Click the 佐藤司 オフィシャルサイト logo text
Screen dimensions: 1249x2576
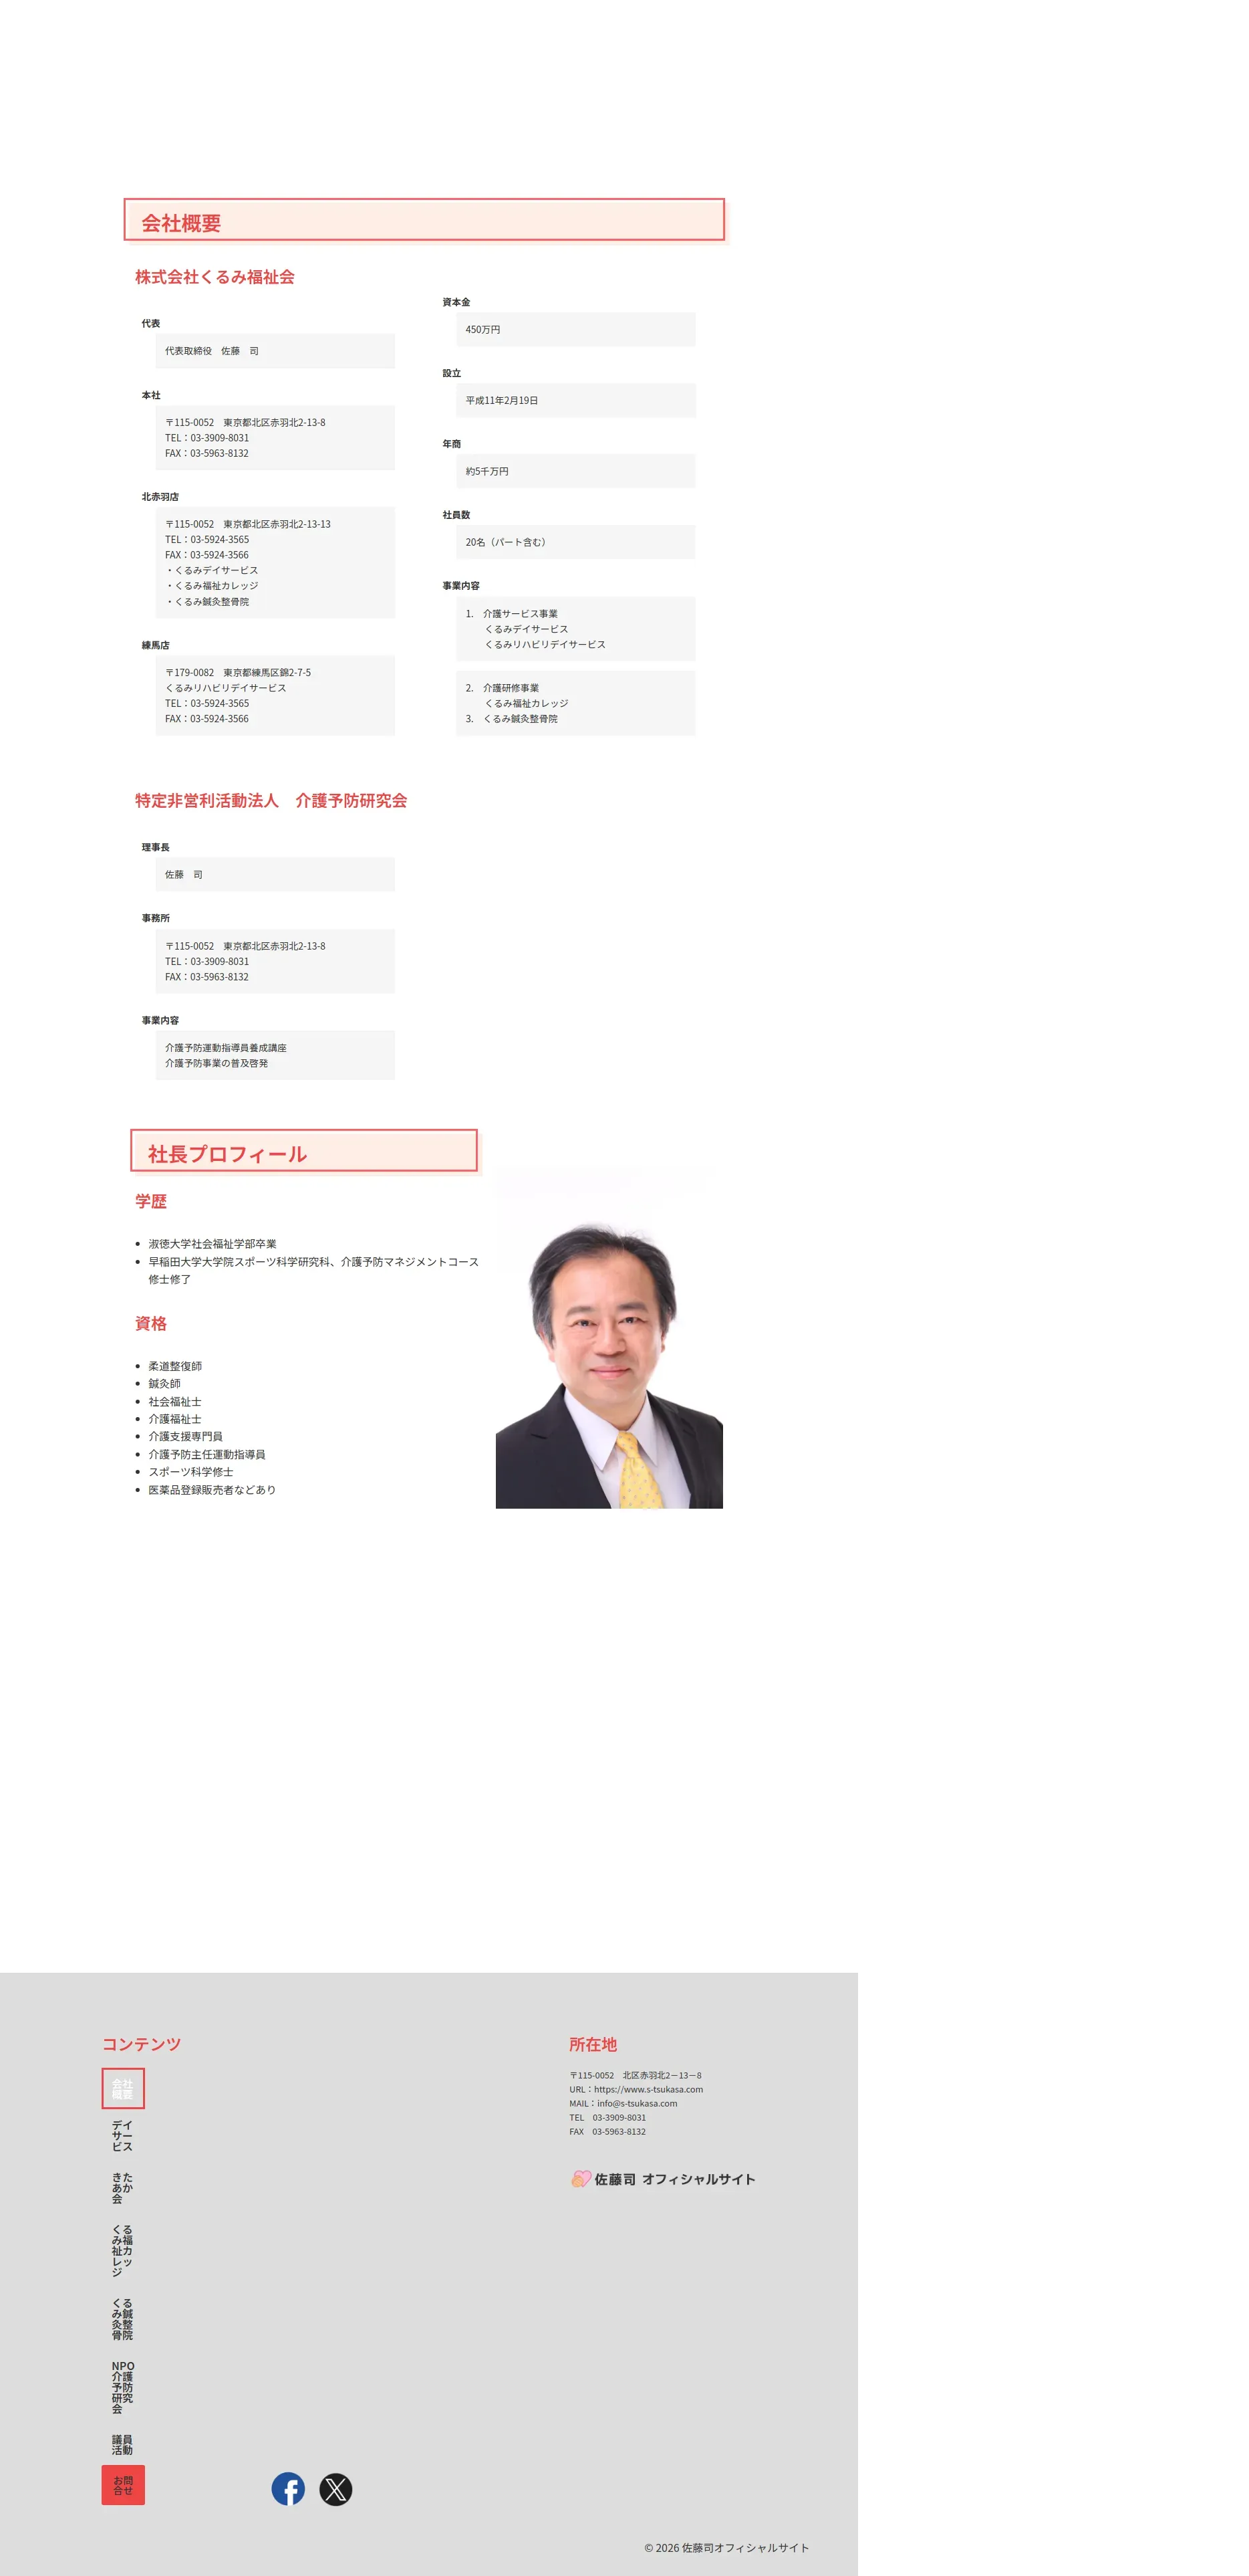point(674,2179)
